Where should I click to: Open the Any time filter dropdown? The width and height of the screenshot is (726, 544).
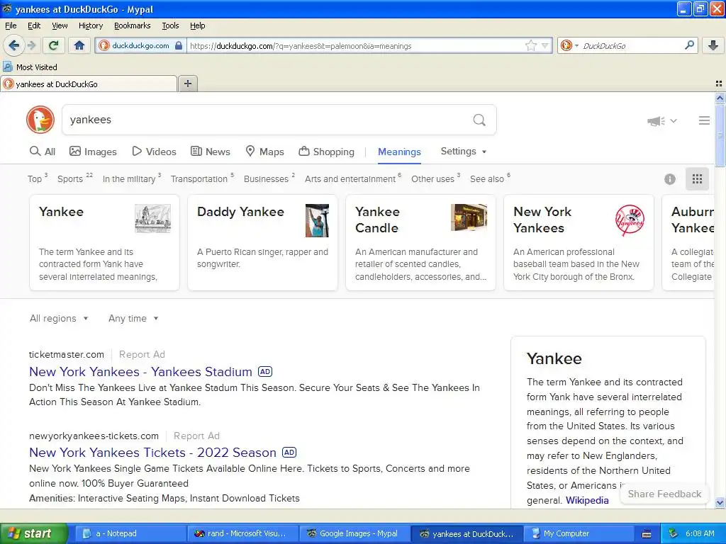tap(133, 318)
